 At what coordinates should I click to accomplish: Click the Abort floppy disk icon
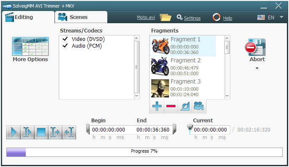256,47
